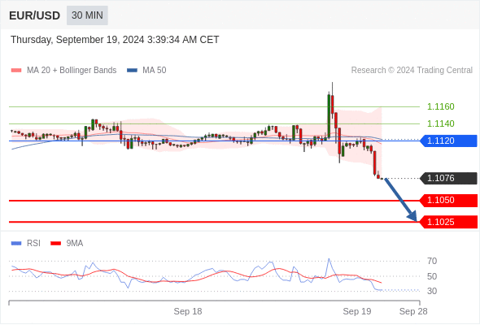Click the EUR/USD pair title
The width and height of the screenshot is (480, 325).
pyautogui.click(x=35, y=15)
